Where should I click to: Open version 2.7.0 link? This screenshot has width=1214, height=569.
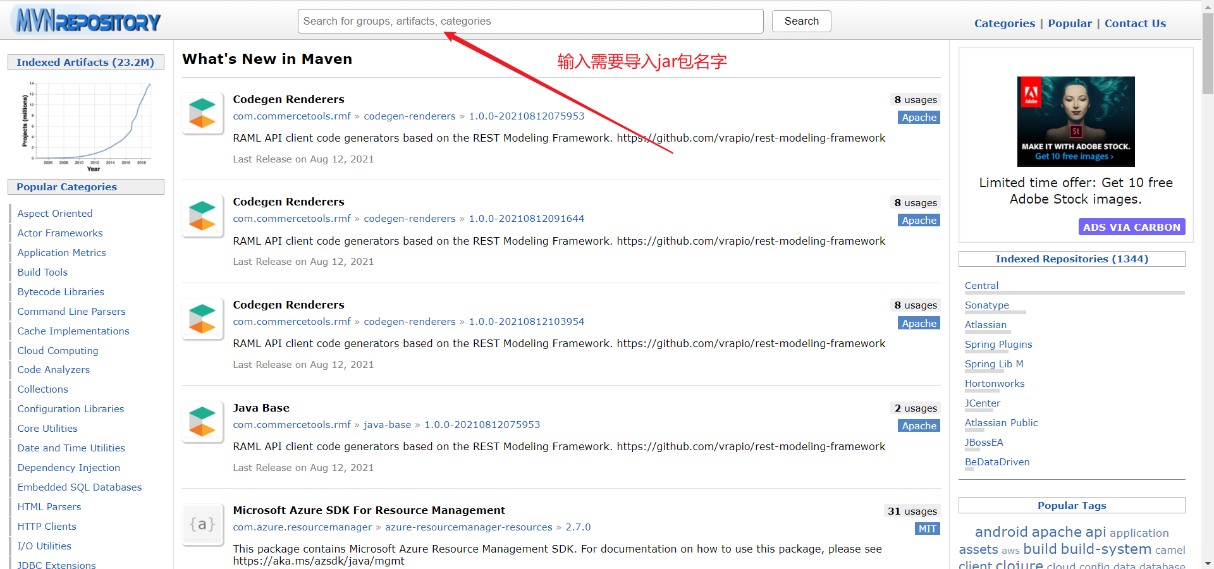point(578,527)
